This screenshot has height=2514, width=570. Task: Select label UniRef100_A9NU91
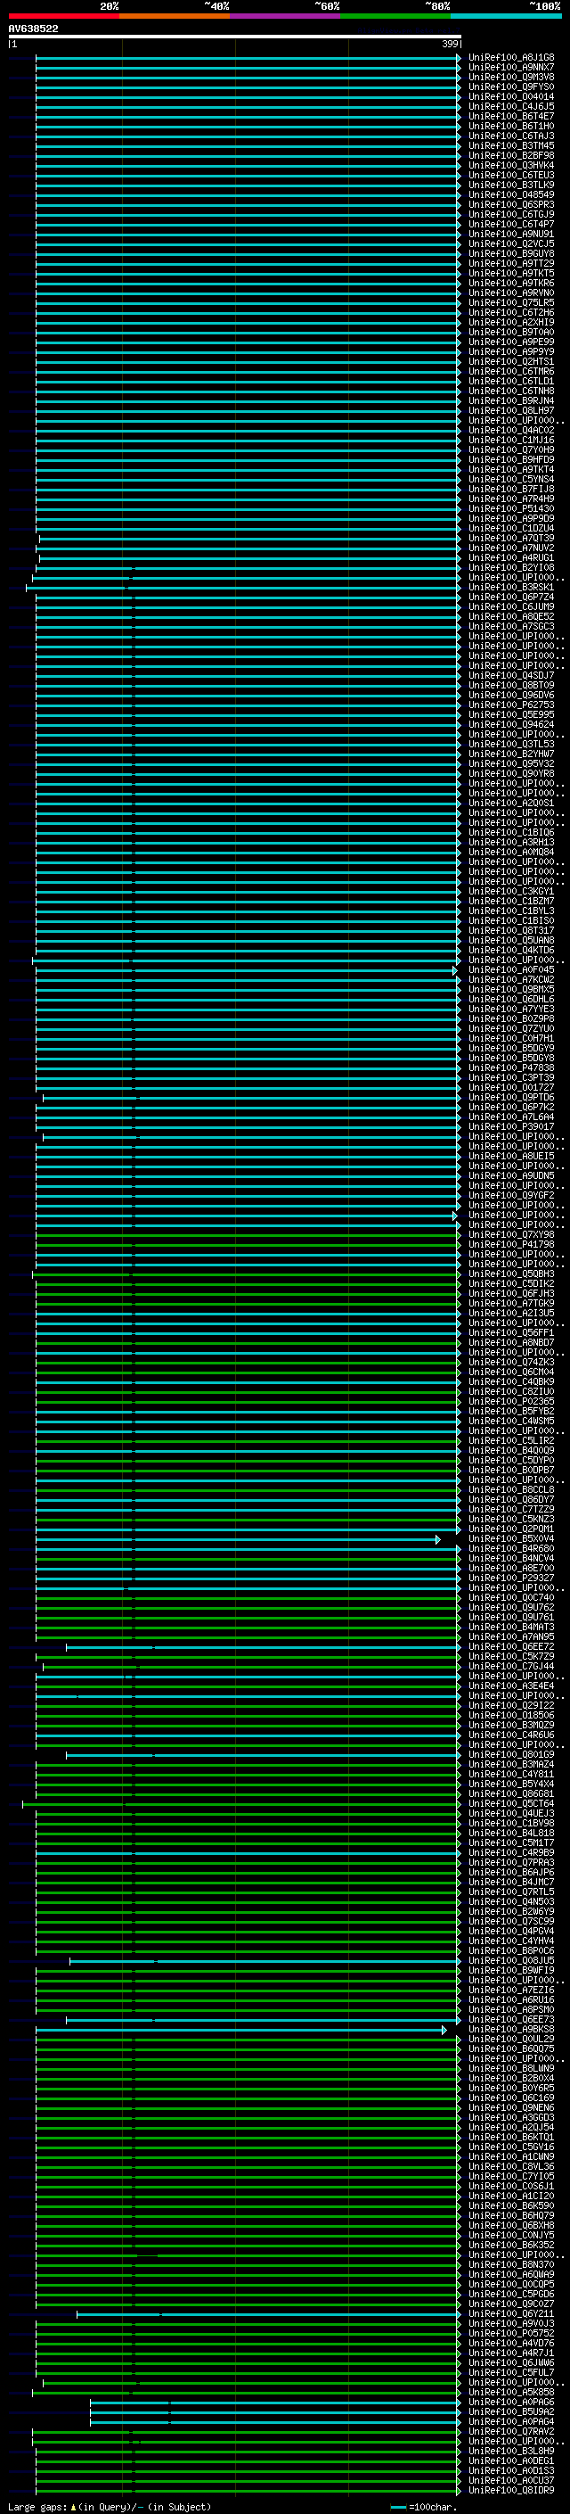pos(511,235)
